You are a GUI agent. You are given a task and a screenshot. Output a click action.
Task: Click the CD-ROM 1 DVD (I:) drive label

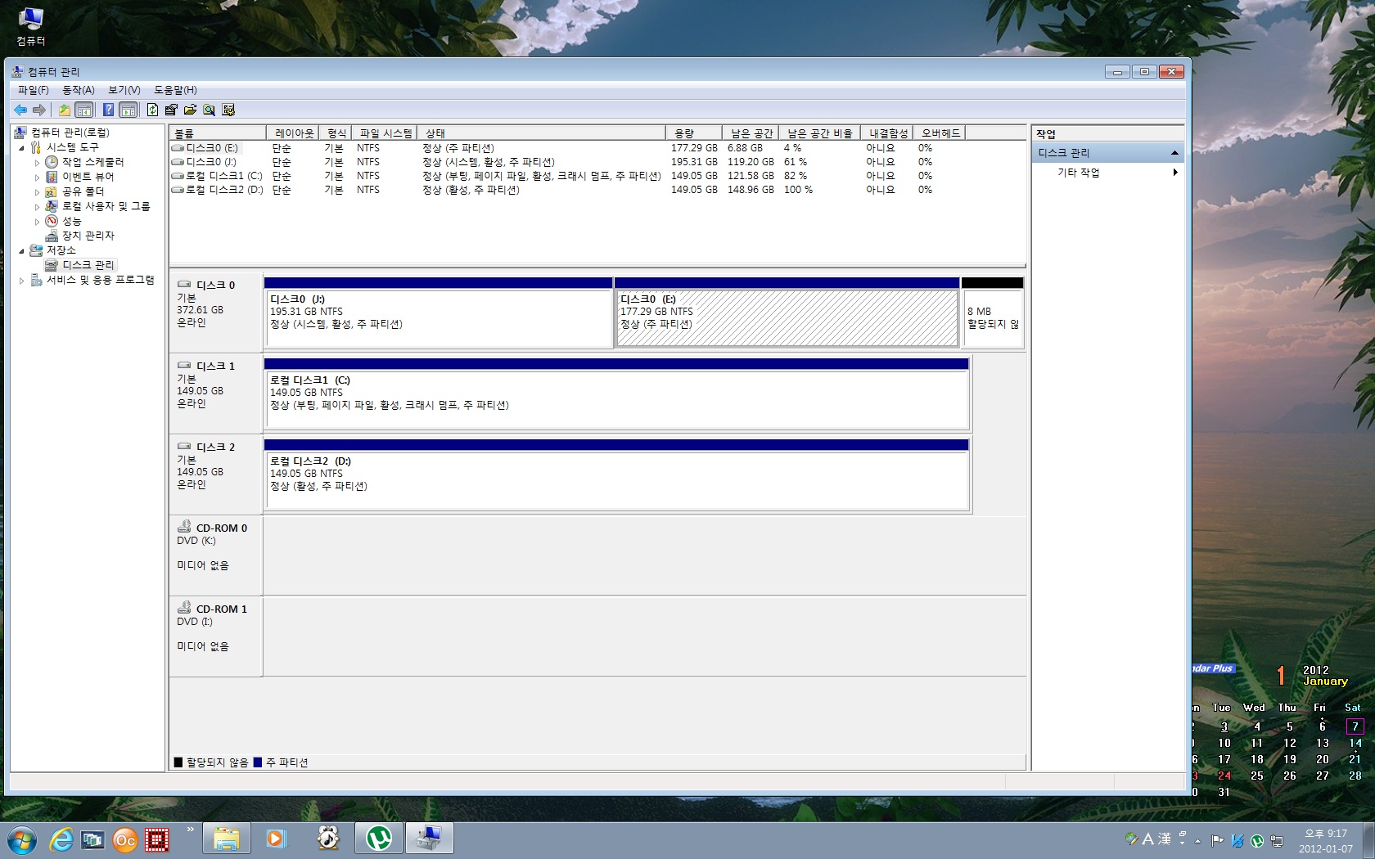(x=216, y=636)
